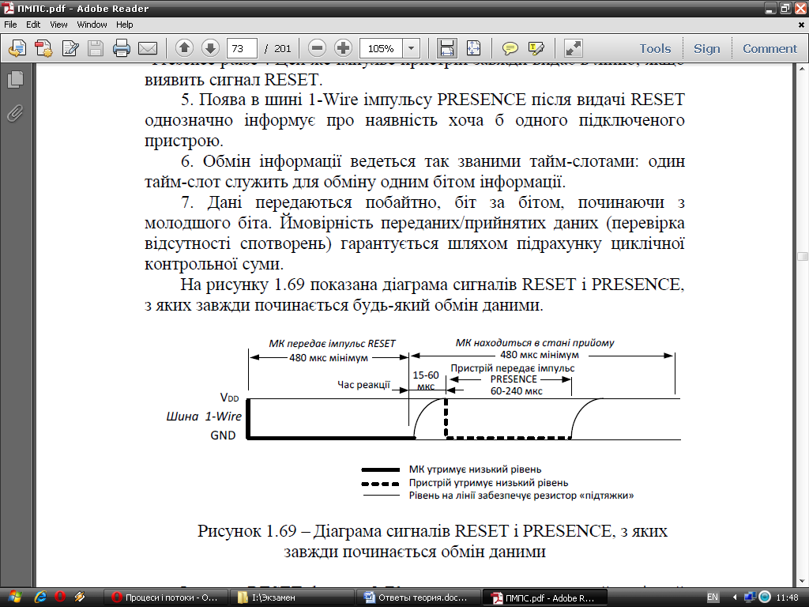This screenshot has height=607, width=809.
Task: Launch Internet Explorer from quick launch
Action: click(x=41, y=598)
